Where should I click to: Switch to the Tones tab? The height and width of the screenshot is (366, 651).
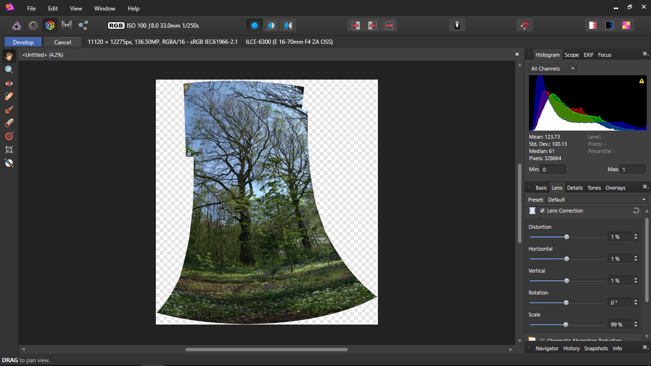pyautogui.click(x=594, y=188)
